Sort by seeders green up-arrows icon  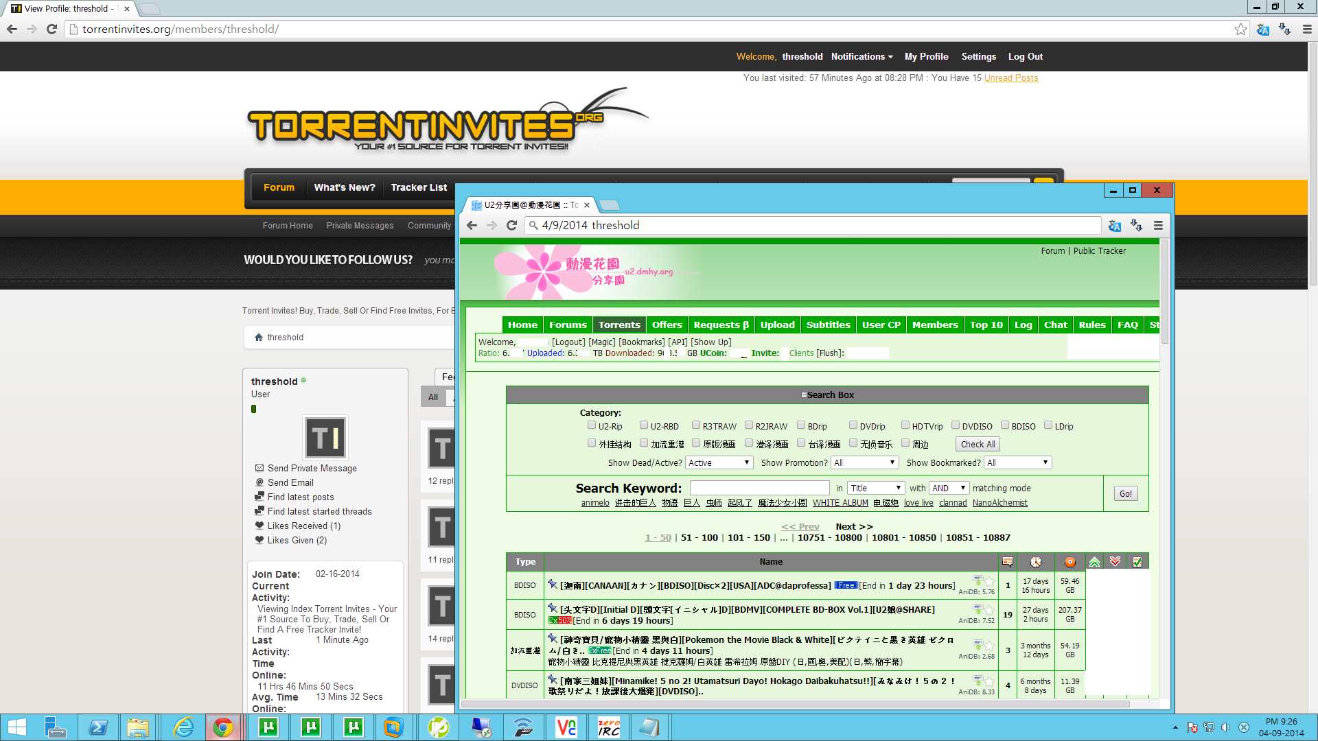click(1094, 562)
